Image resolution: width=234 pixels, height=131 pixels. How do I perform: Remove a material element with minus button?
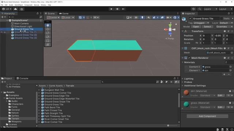click(x=229, y=74)
